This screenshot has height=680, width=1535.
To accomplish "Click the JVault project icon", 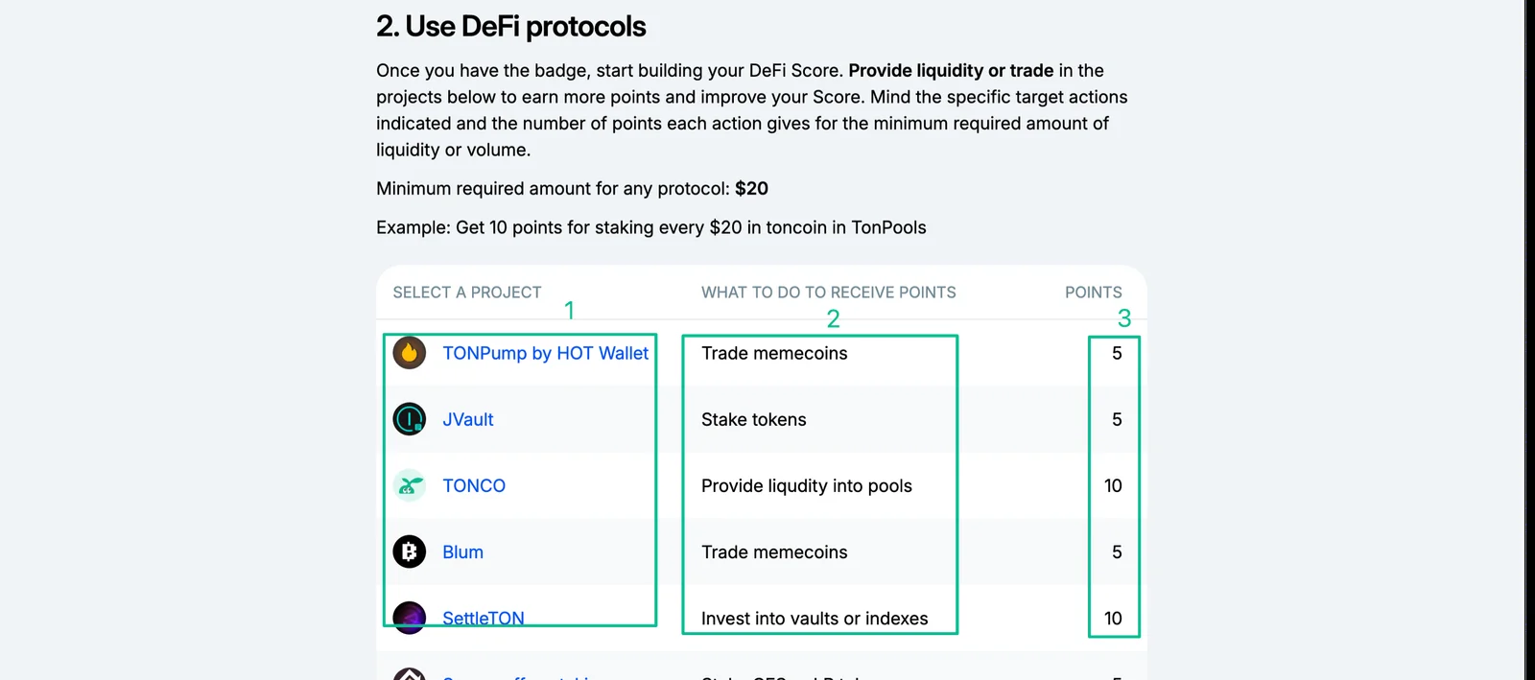I will (410, 419).
